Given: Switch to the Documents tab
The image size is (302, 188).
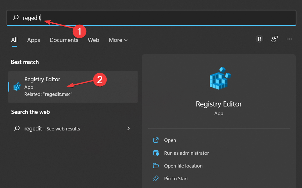Looking at the screenshot, I should (x=64, y=40).
